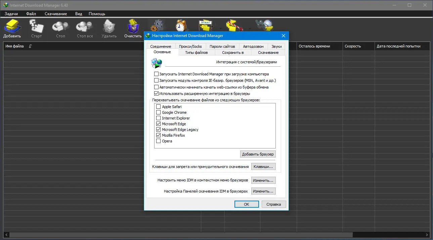Open the Вид menu

79,14
